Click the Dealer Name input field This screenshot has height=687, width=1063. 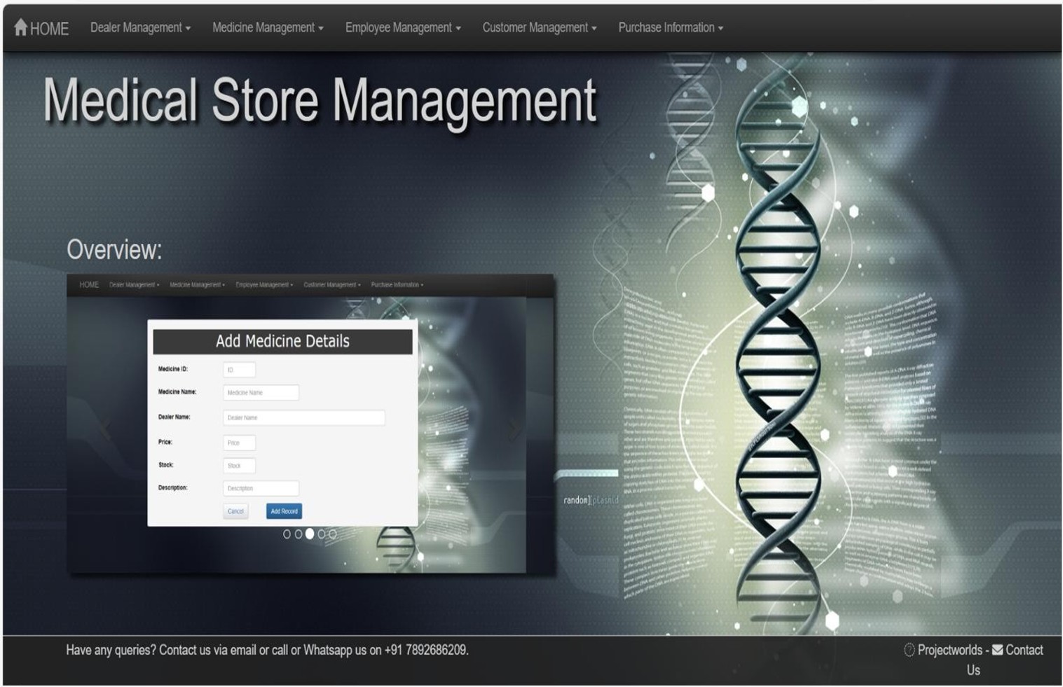pos(303,418)
